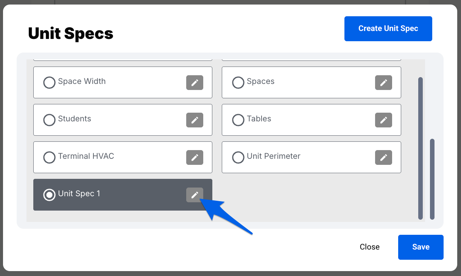
Task: Open edit for Tables spec
Action: pos(383,120)
